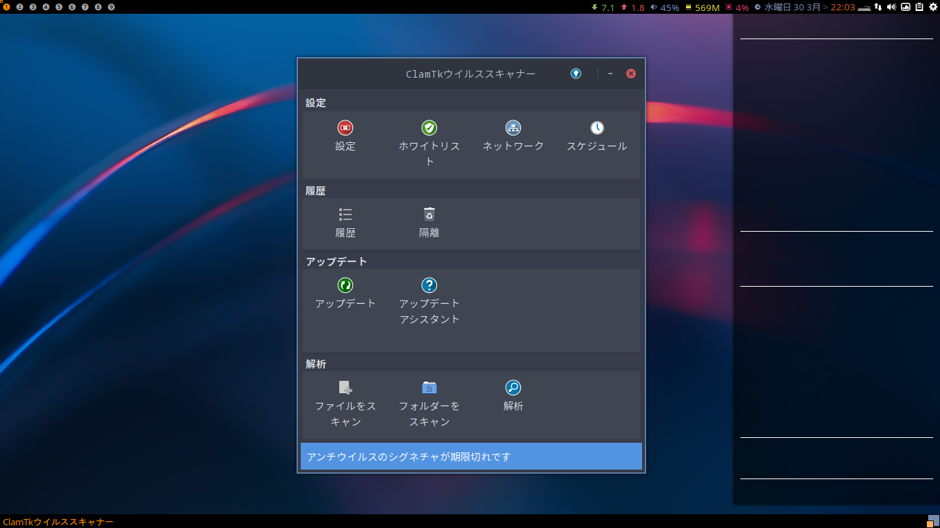Screen dimensions: 940x528
Task: Click the 4% CPU indicator
Action: click(x=737, y=8)
